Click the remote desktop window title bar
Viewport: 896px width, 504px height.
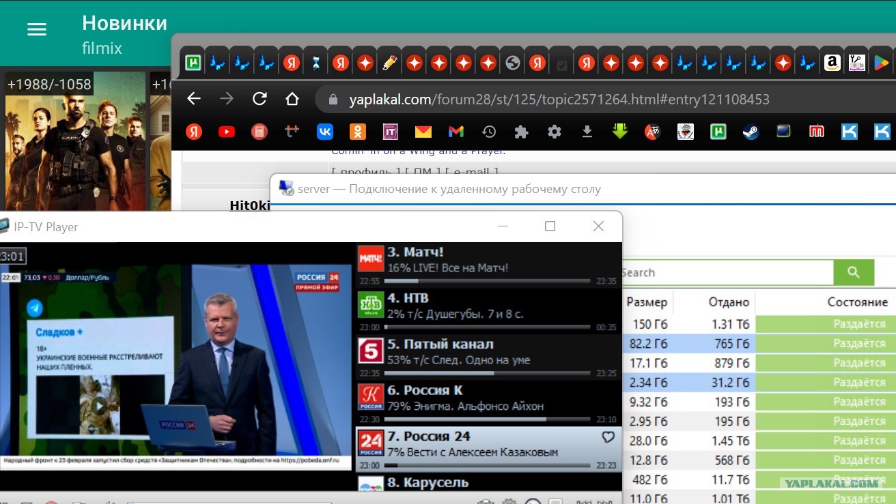[583, 189]
